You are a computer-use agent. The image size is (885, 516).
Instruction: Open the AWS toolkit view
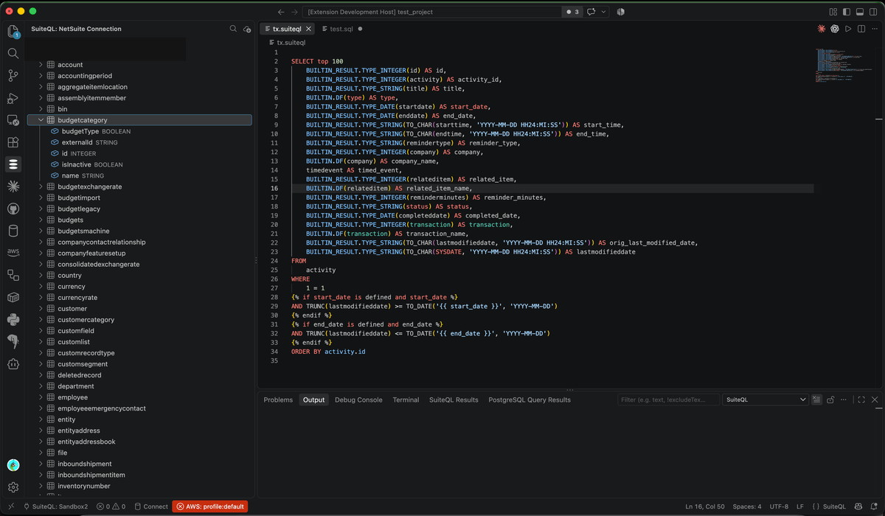13,252
